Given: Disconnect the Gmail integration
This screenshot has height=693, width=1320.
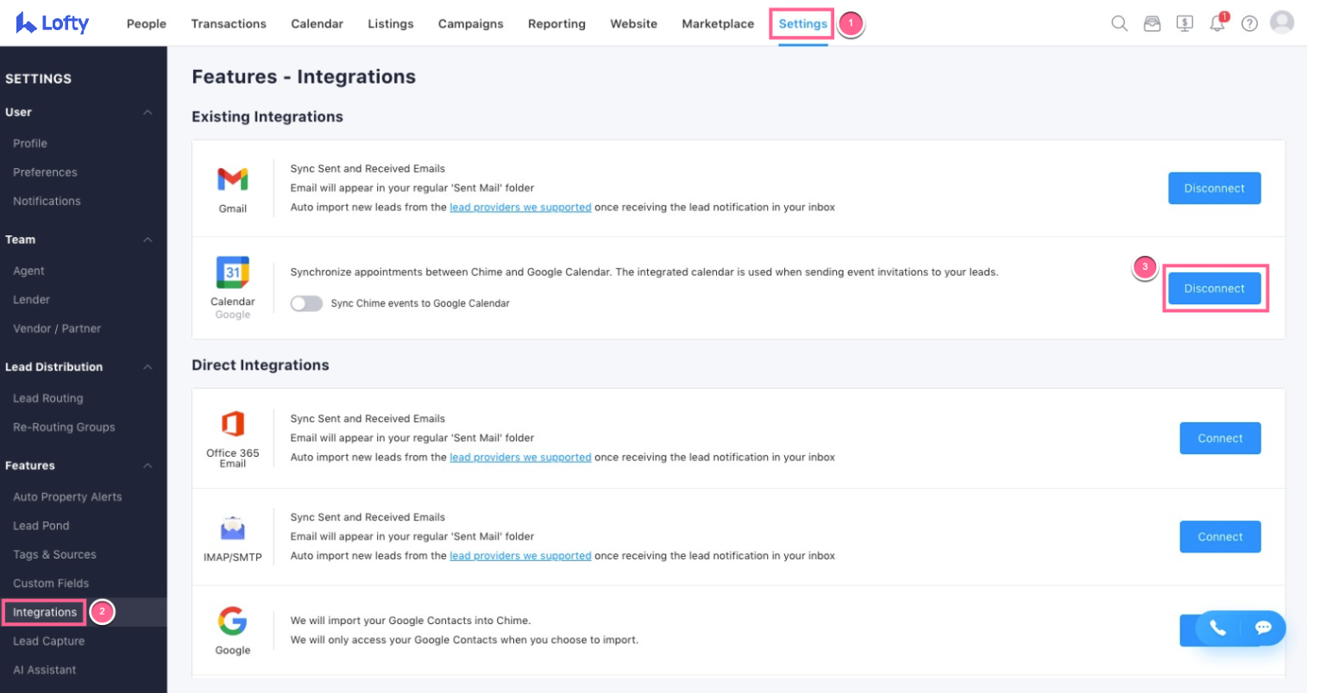Looking at the screenshot, I should pos(1214,188).
